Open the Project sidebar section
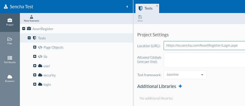Image resolution: width=245 pixels, height=106 pixels. click(10, 22)
